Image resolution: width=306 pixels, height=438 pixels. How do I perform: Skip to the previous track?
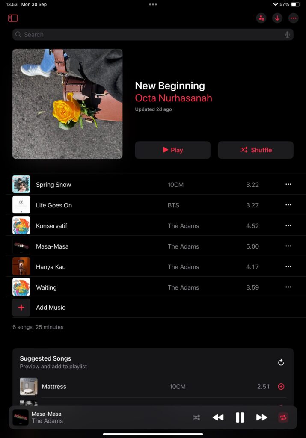(x=218, y=417)
